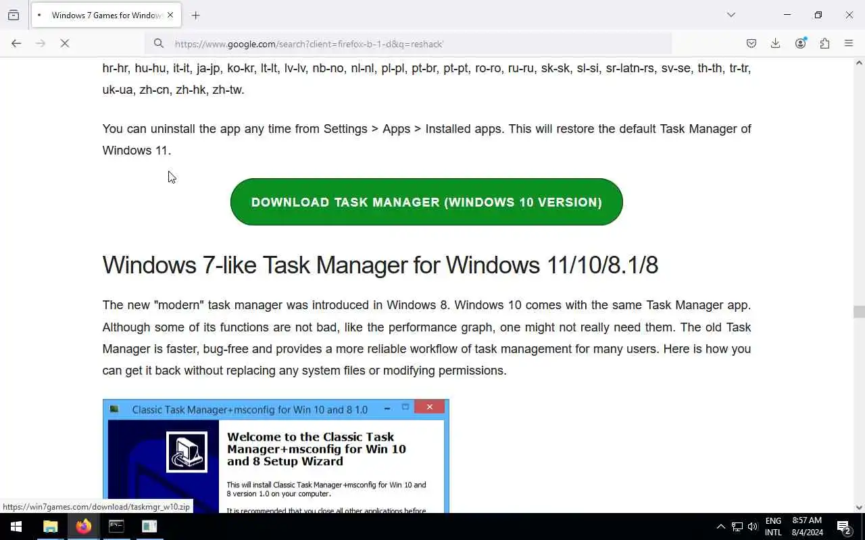Open the Windows Start menu
The height and width of the screenshot is (540, 865).
(x=16, y=526)
